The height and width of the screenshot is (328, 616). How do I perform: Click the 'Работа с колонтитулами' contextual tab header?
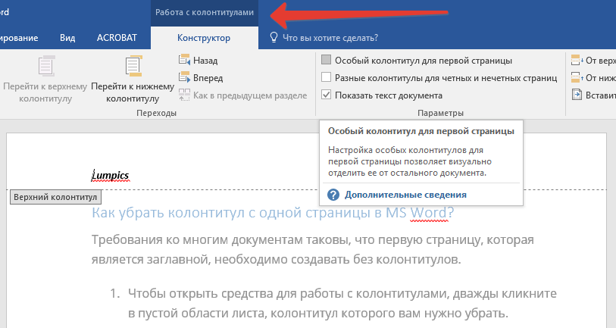(x=203, y=12)
